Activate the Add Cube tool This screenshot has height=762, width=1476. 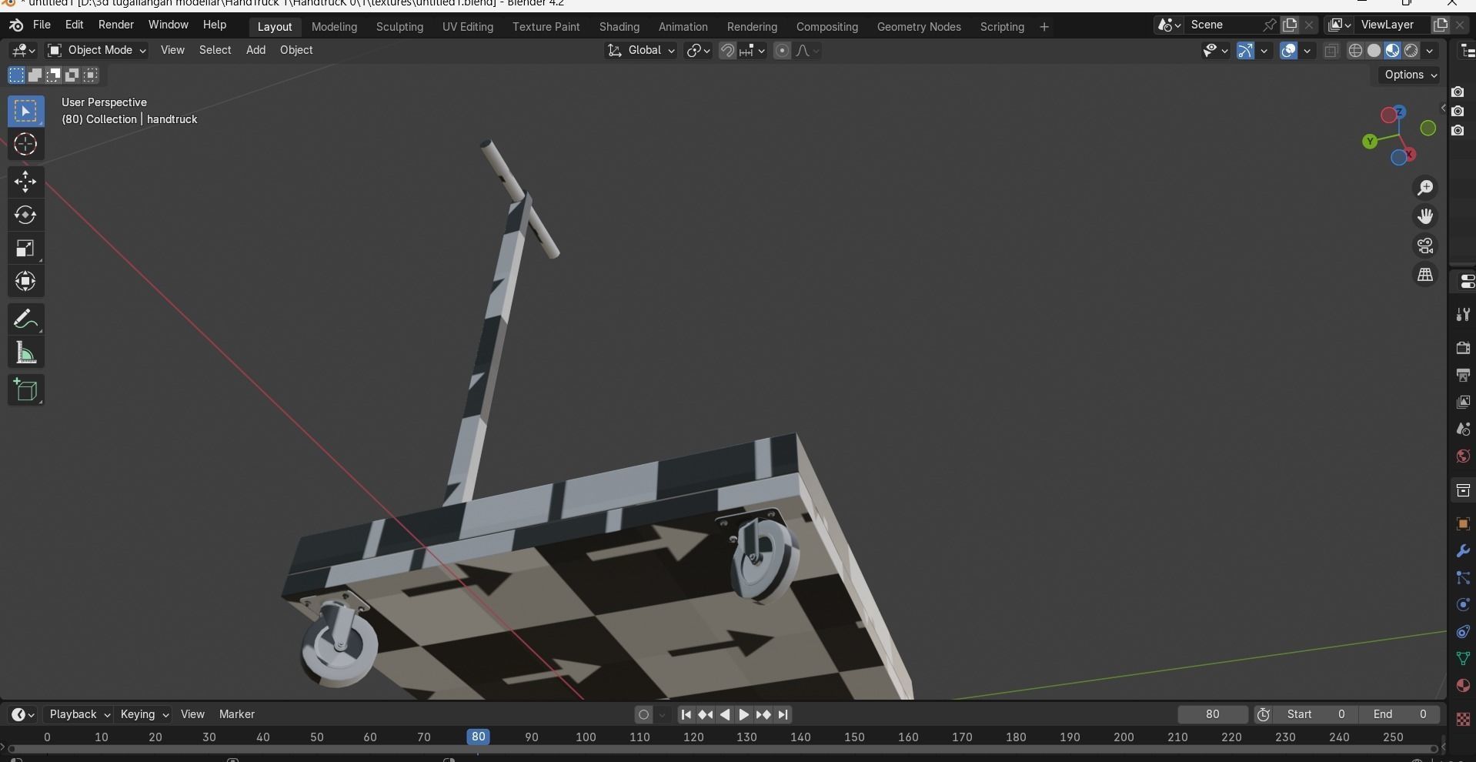(25, 390)
